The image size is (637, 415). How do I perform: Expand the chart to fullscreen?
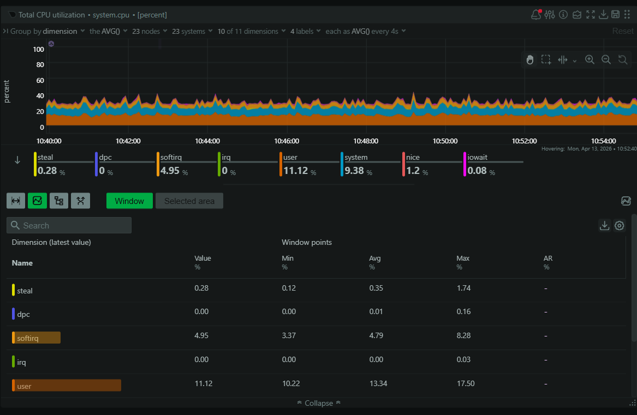point(591,14)
